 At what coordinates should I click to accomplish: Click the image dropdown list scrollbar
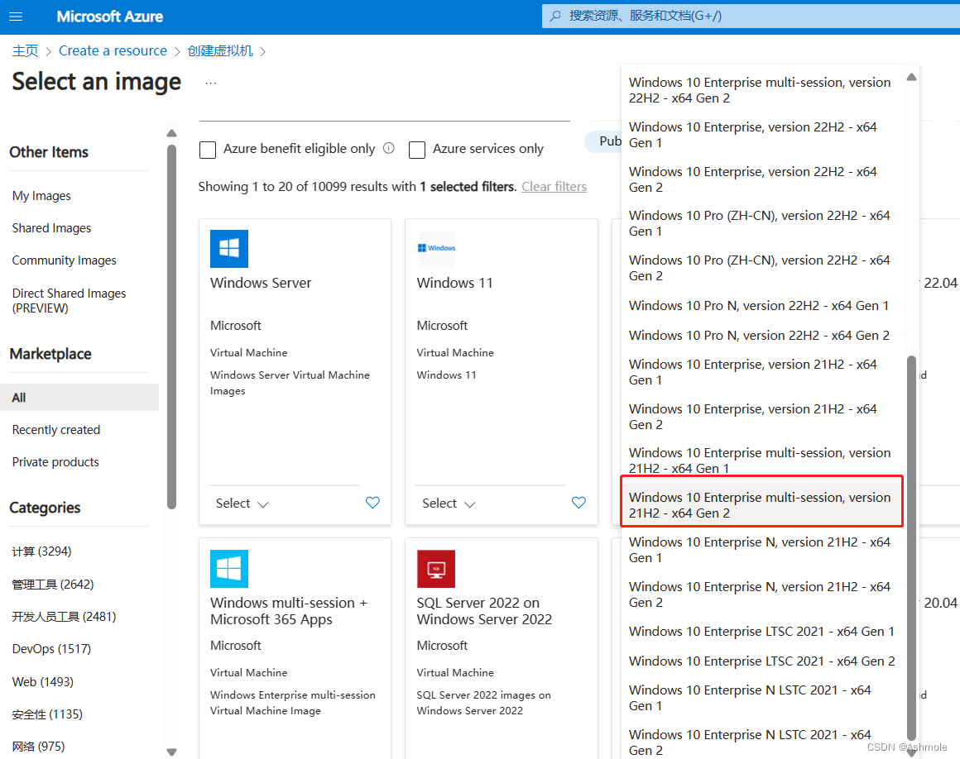click(x=911, y=547)
